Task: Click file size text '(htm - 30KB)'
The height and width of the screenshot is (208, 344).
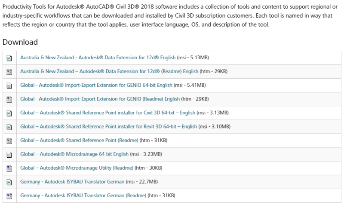Action: point(148,168)
